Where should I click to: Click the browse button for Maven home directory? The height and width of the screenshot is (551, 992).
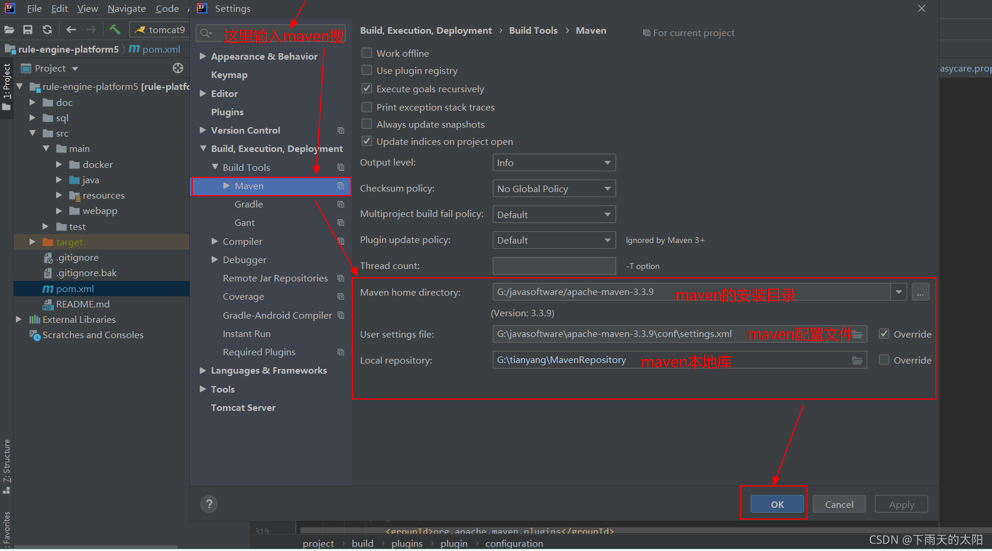pyautogui.click(x=920, y=292)
